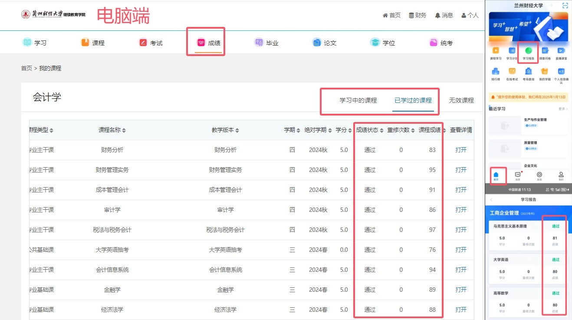Viewport: 572px width, 320px height.
Task: Go back using arrow in 学习报告 header
Action: click(x=491, y=199)
